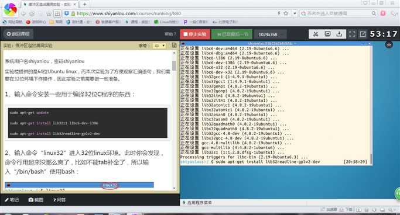
Task: Click the 'sudo apt-get update' code line
Action: tap(29, 112)
